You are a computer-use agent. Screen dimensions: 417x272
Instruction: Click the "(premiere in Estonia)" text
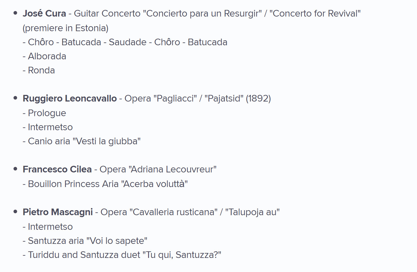click(x=66, y=28)
